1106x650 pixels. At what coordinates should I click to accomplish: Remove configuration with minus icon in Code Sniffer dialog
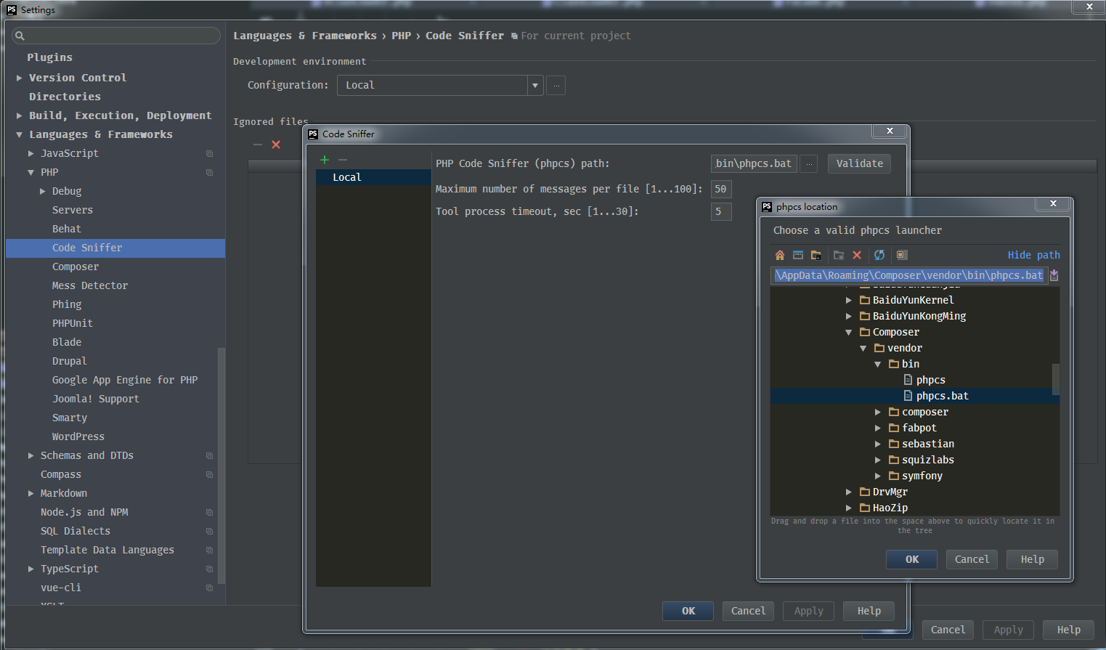coord(343,160)
